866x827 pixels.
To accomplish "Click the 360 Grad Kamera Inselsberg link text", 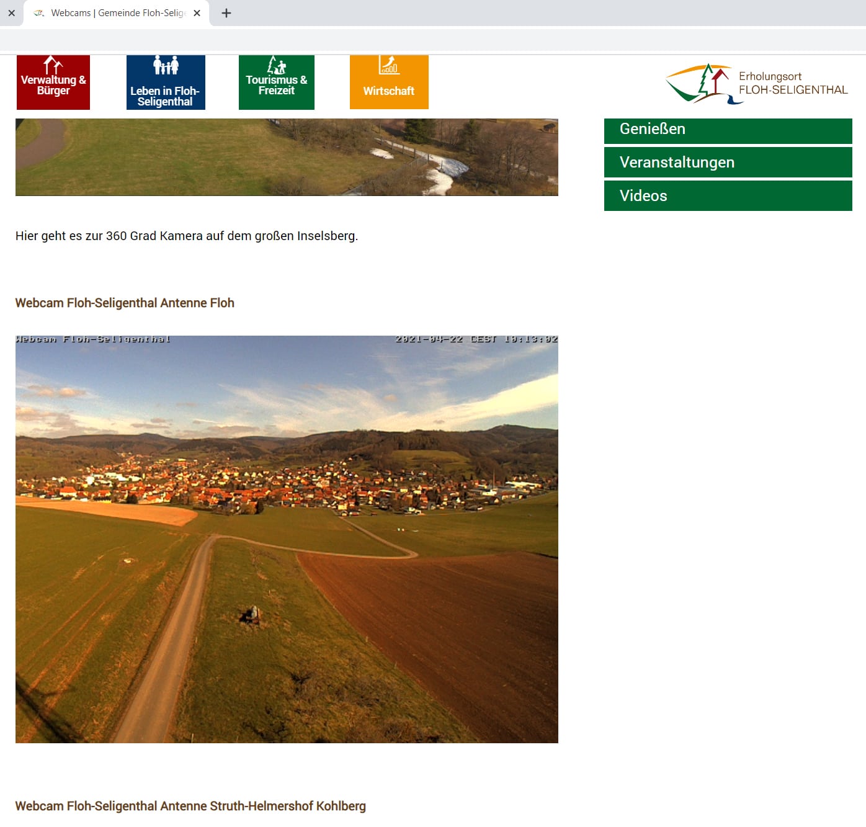I will [187, 236].
